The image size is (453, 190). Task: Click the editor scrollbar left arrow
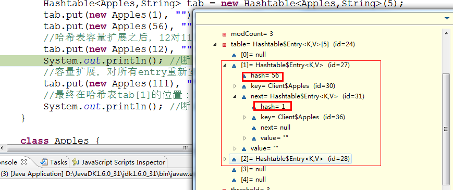(x=2, y=148)
